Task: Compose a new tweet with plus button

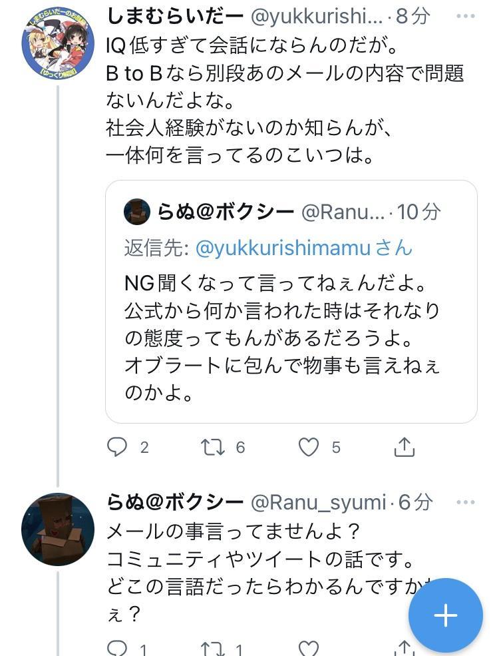Action: [x=445, y=615]
